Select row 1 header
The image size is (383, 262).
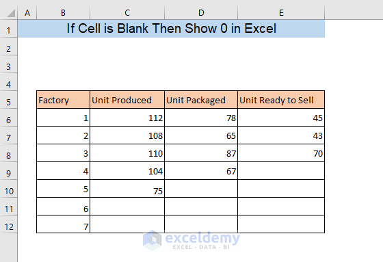tap(8, 29)
